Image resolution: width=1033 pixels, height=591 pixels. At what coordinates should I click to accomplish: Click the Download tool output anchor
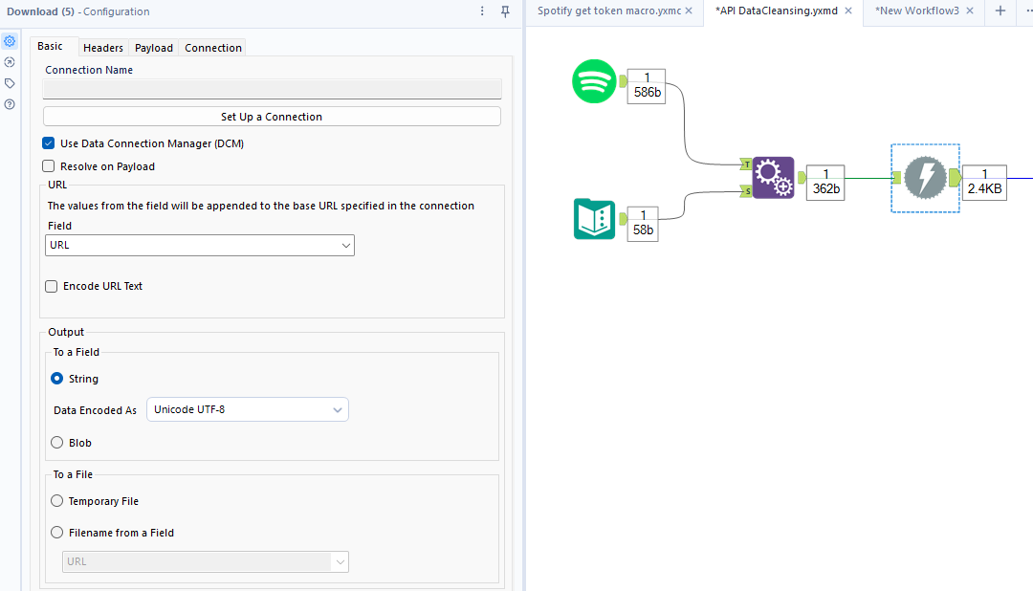tap(955, 177)
